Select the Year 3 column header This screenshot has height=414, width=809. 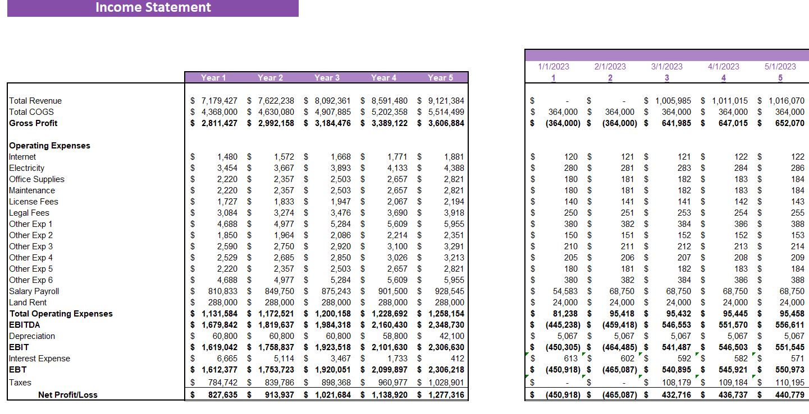pyautogui.click(x=327, y=78)
